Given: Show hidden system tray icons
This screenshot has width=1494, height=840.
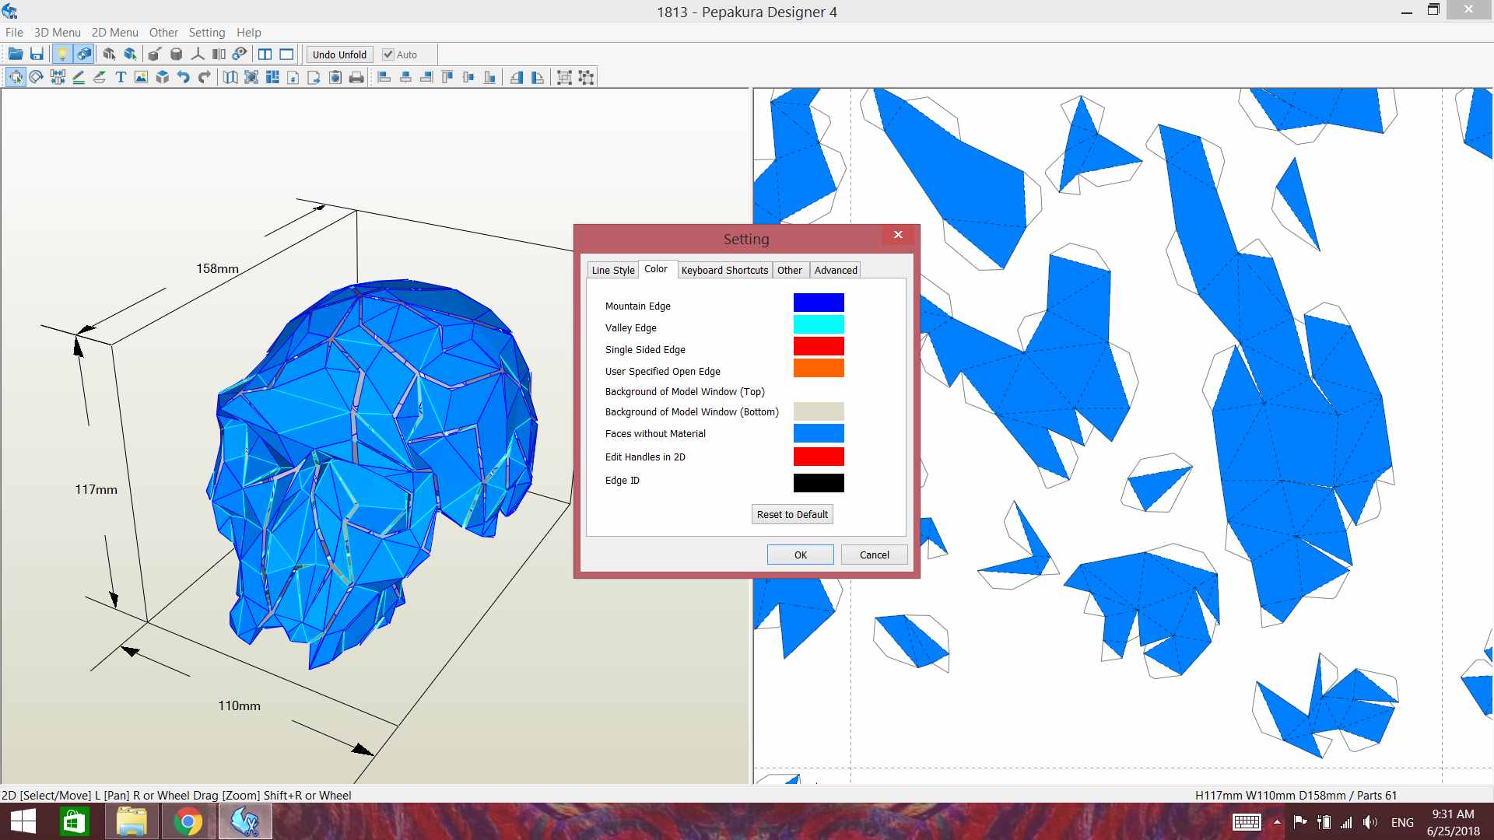Looking at the screenshot, I should pos(1277,822).
